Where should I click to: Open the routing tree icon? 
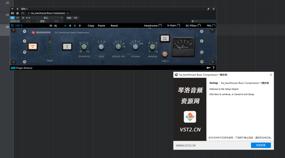coord(23,13)
